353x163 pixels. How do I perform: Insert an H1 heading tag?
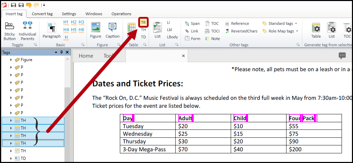[x=66, y=22]
